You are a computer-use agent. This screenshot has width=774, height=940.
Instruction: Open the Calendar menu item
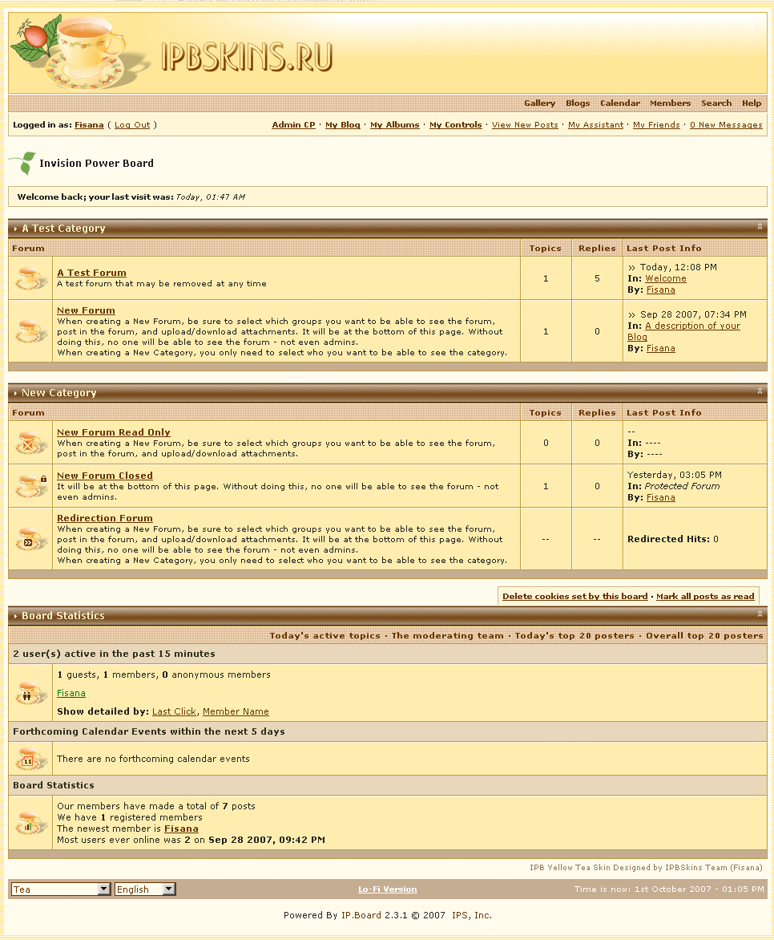click(x=619, y=103)
